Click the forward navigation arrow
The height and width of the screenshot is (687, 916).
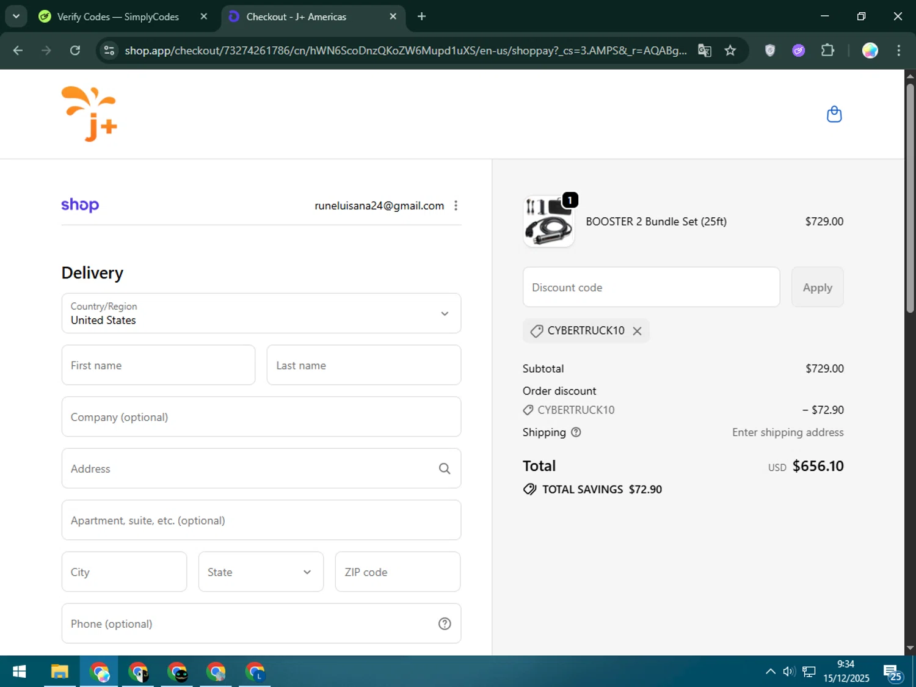(x=46, y=51)
